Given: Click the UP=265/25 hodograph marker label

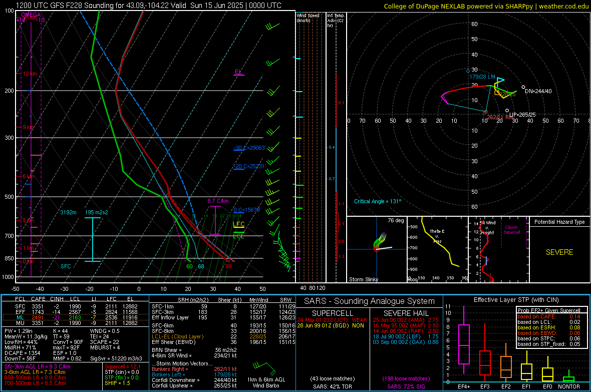Looking at the screenshot, I should (522, 115).
